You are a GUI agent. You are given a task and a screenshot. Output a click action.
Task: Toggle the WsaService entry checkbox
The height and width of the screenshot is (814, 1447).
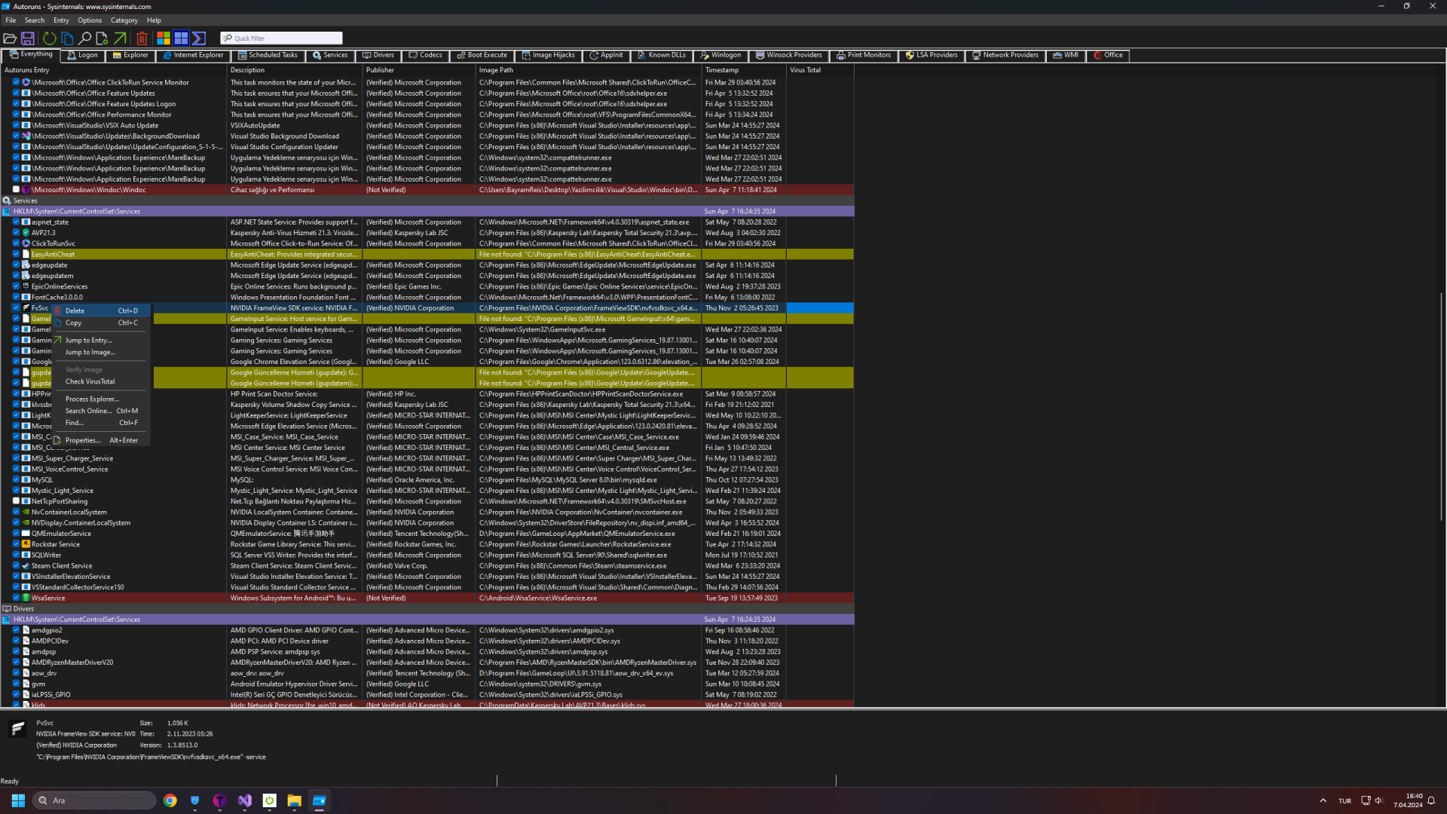click(x=16, y=598)
